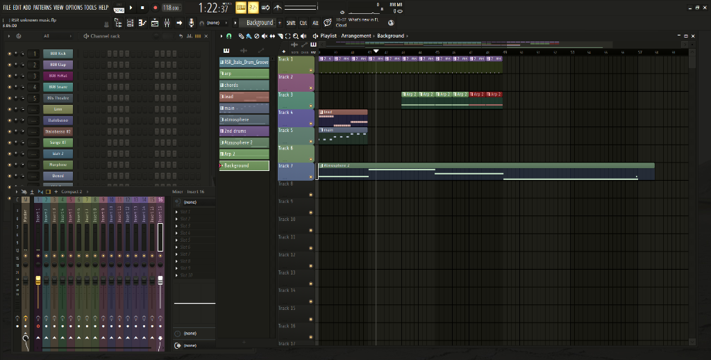
Task: Click the Italobasso #2 channel button
Action: click(58, 131)
